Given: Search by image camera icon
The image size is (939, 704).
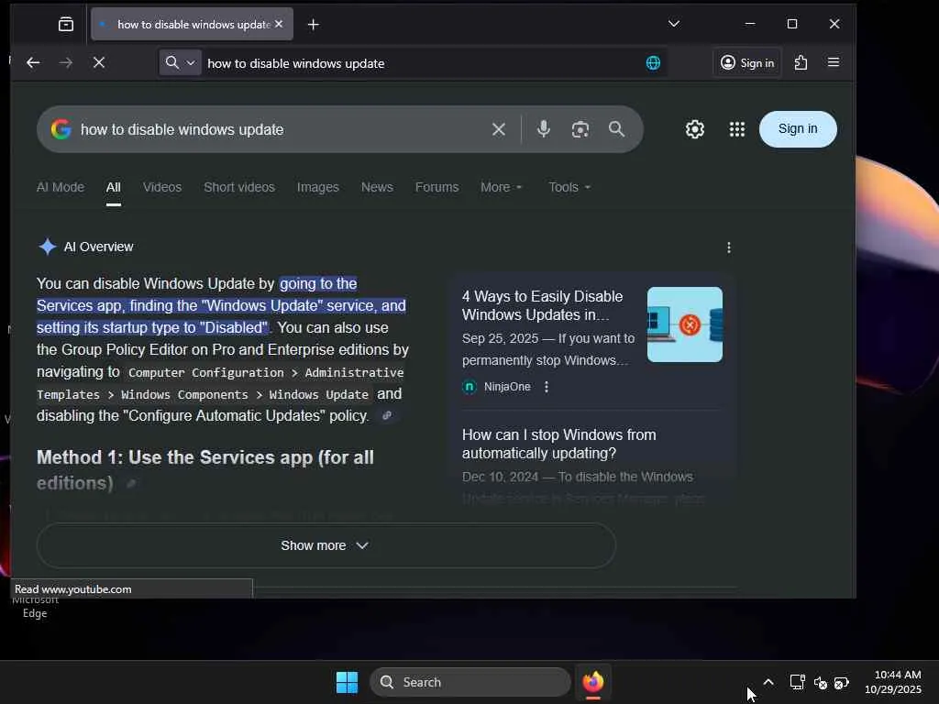Looking at the screenshot, I should [x=580, y=129].
